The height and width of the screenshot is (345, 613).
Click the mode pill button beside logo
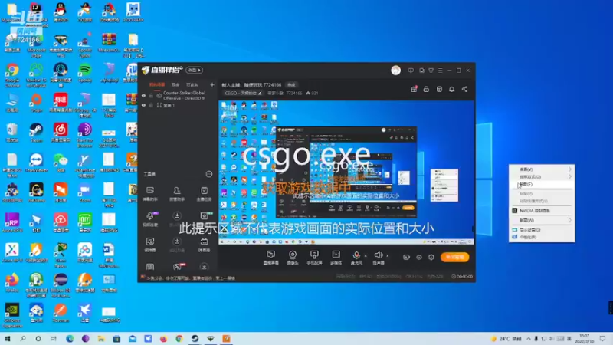pyautogui.click(x=195, y=70)
